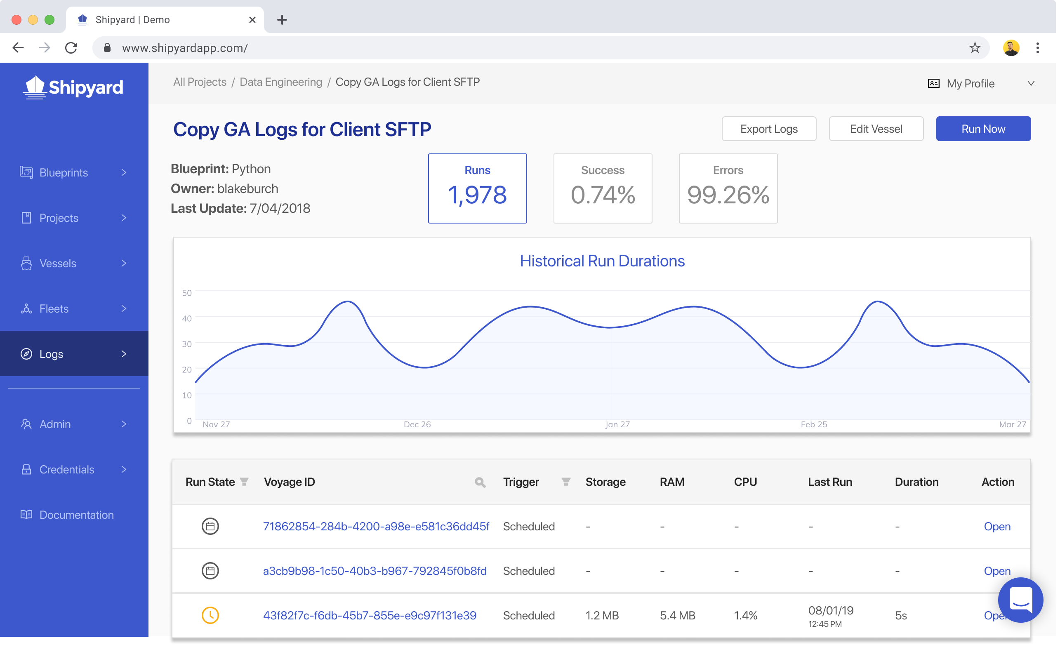The image size is (1060, 645).
Task: Expand the Logs chevron
Action: click(x=124, y=354)
